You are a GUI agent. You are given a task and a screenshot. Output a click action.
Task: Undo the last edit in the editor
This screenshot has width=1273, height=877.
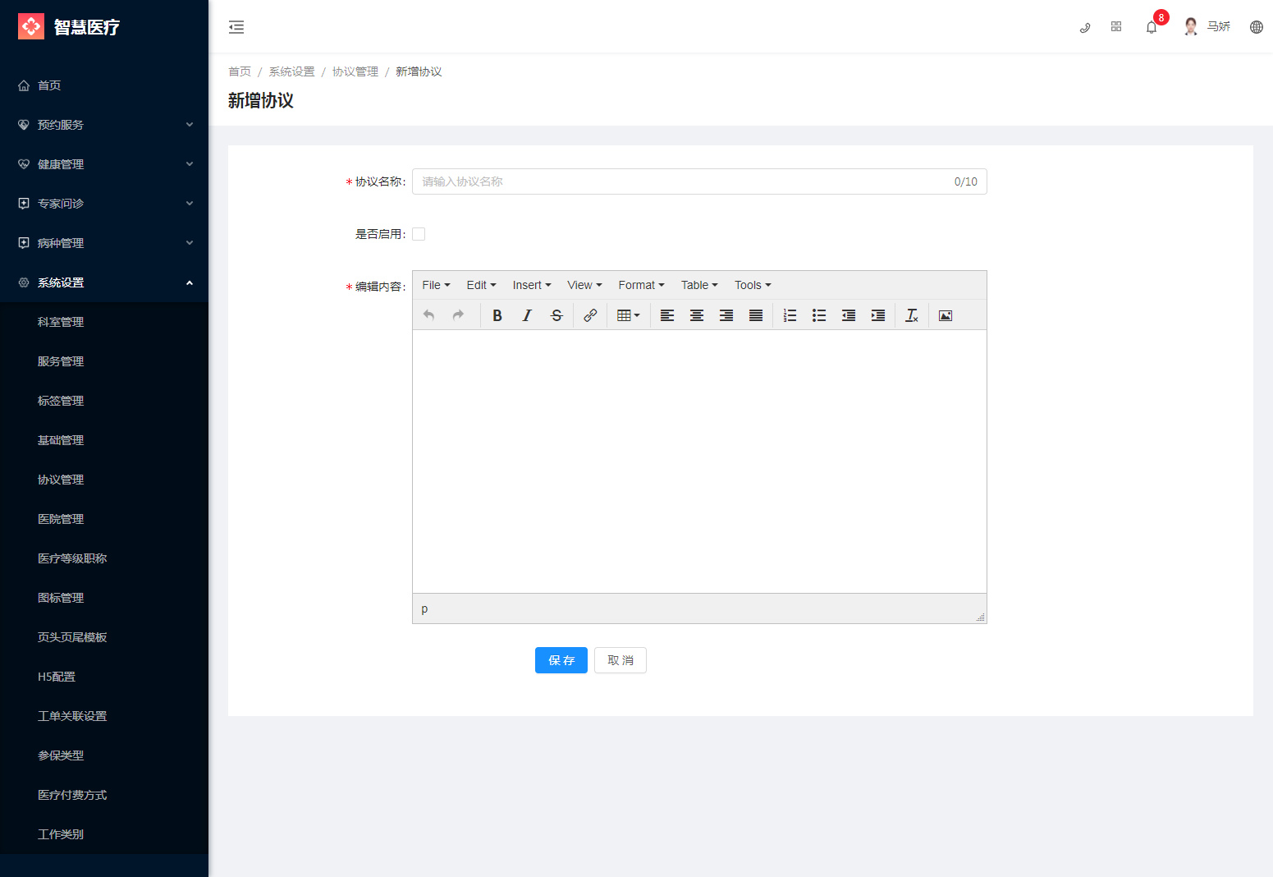tap(428, 315)
